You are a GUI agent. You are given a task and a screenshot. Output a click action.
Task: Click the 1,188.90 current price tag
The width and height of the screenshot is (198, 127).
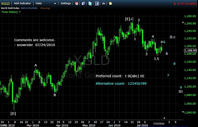tap(190, 51)
